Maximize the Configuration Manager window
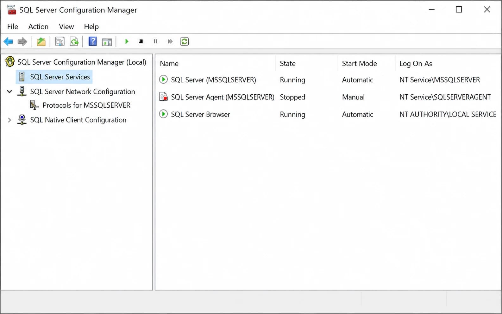The height and width of the screenshot is (314, 502). [459, 10]
